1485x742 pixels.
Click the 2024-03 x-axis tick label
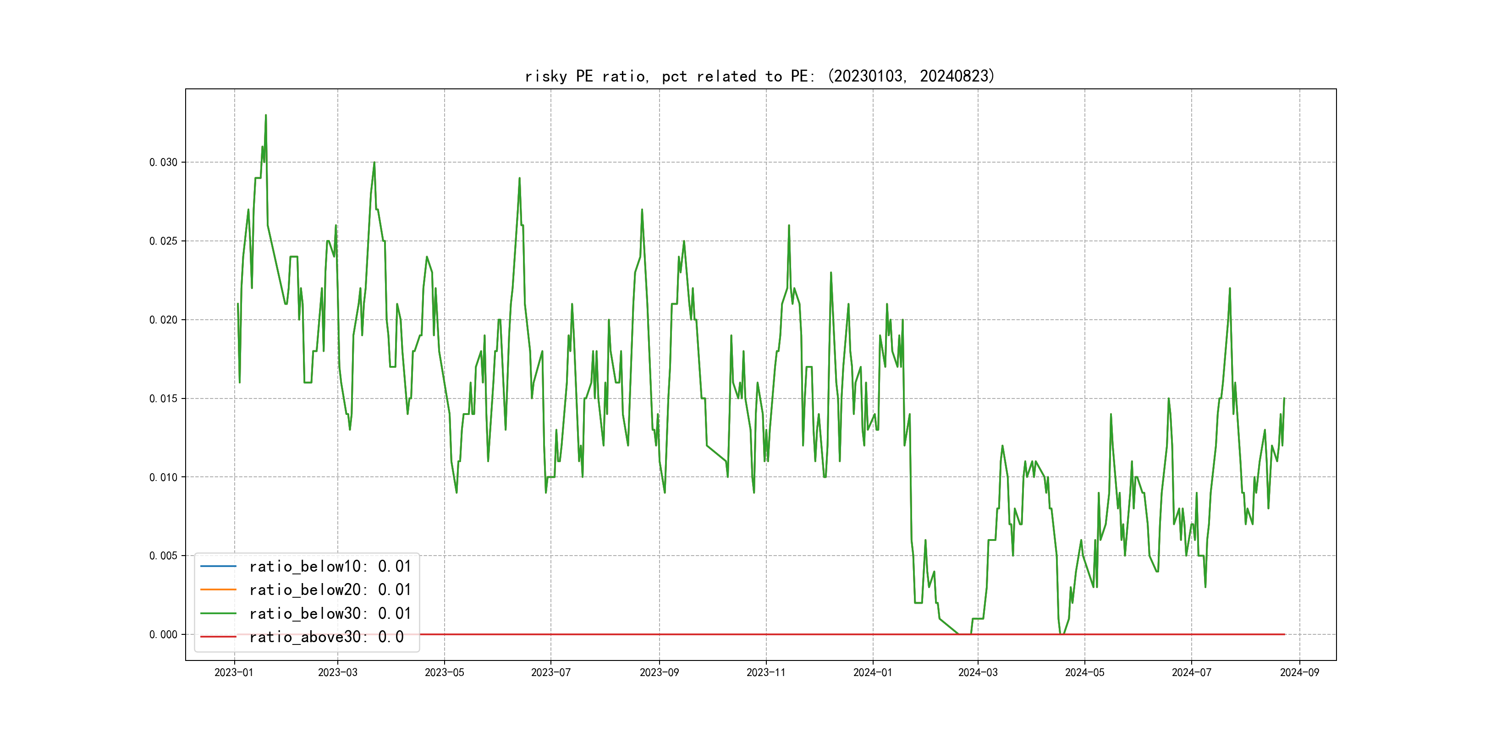click(x=978, y=673)
